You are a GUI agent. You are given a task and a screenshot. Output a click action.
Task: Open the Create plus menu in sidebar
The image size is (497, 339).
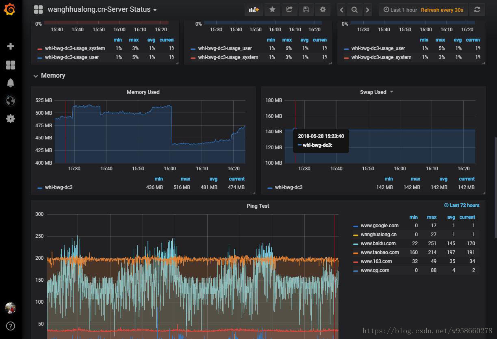[11, 46]
